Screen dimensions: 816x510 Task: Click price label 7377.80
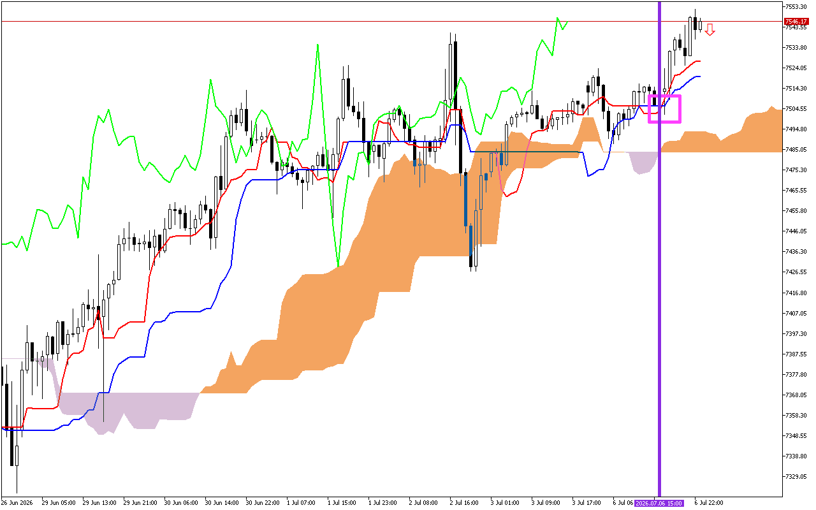797,374
